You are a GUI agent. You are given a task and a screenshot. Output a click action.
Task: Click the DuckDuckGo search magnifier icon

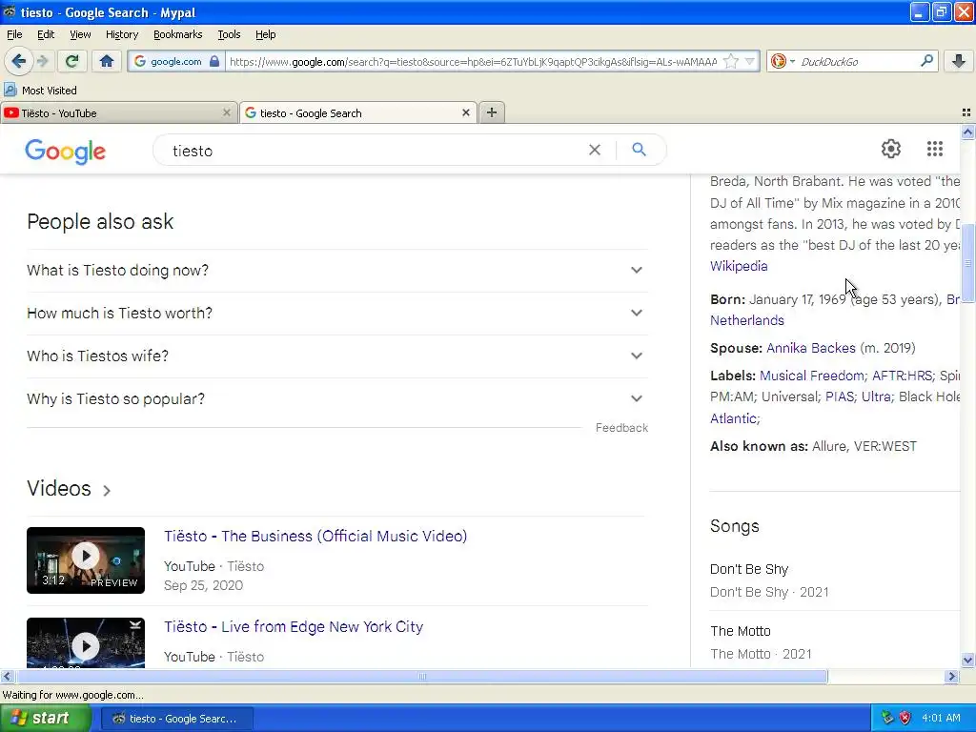[926, 61]
